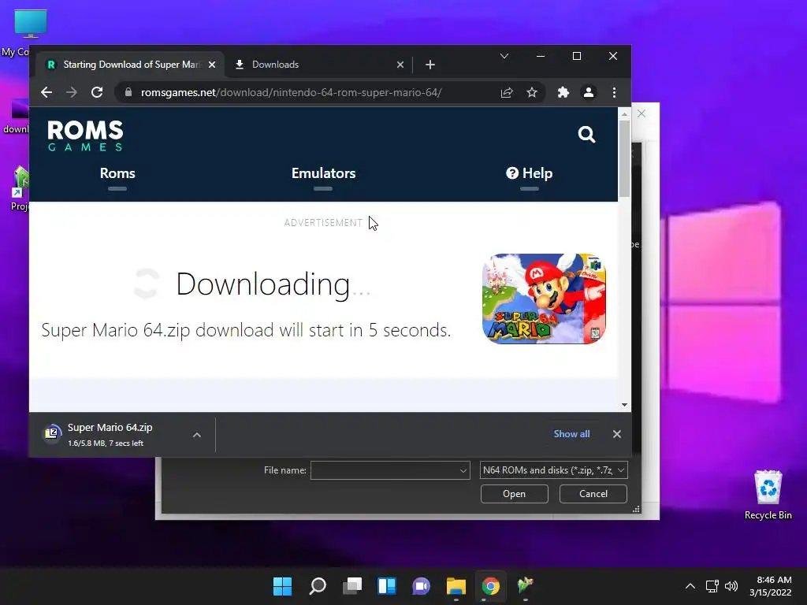Click the network tray icon
807x605 pixels.
(x=712, y=586)
